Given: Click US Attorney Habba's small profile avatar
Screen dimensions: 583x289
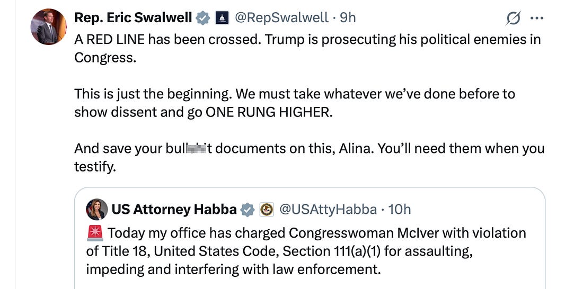Looking at the screenshot, I should point(96,210).
